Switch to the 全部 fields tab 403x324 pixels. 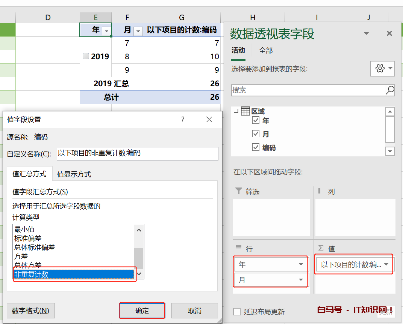pyautogui.click(x=266, y=50)
